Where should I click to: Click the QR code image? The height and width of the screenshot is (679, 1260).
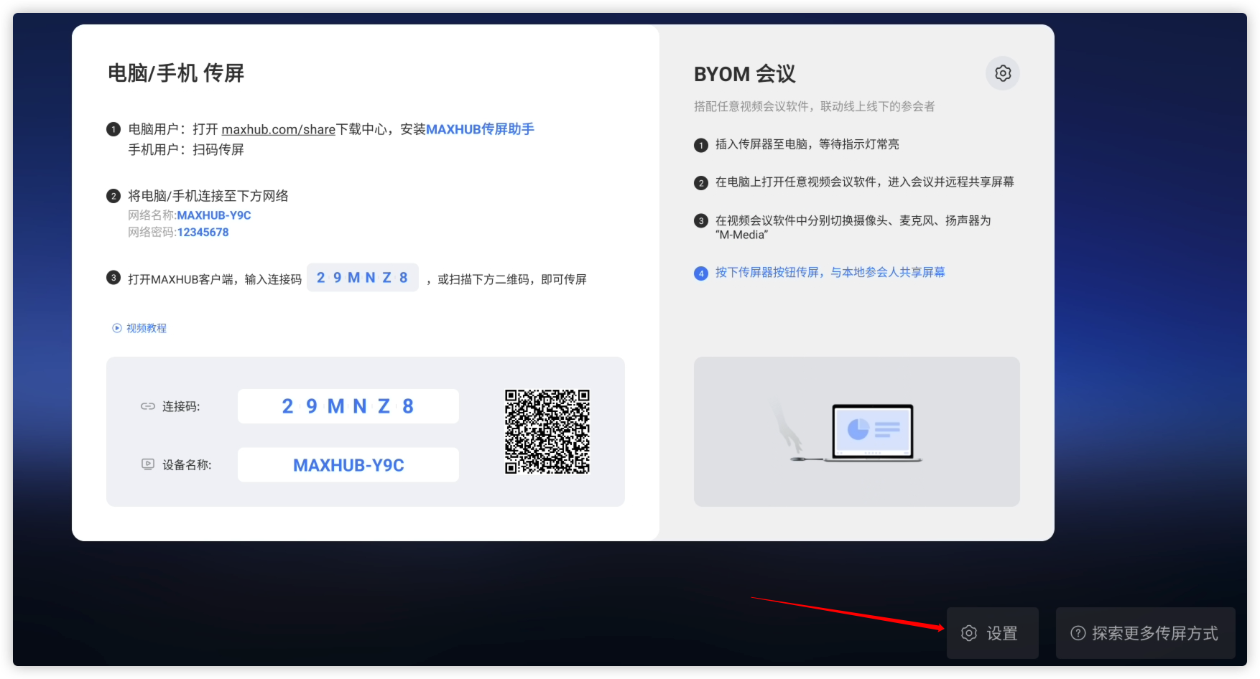pyautogui.click(x=547, y=431)
